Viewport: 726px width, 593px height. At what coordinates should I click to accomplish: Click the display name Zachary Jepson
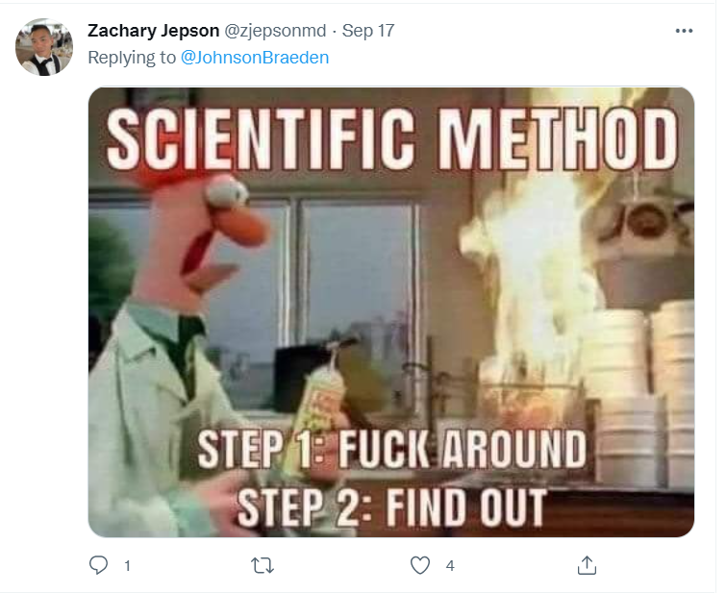click(153, 31)
